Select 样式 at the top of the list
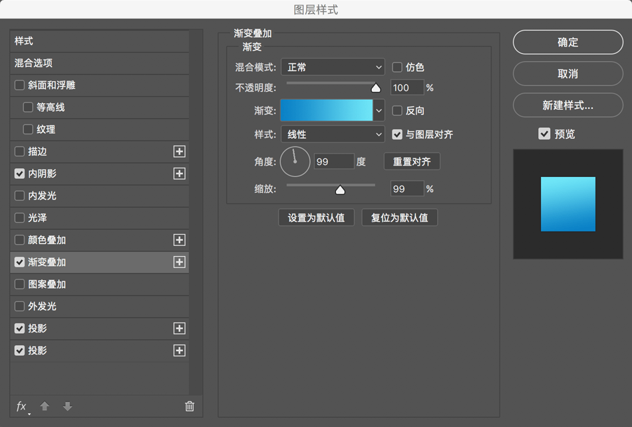Screen dimensions: 632x427 pyautogui.click(x=99, y=41)
